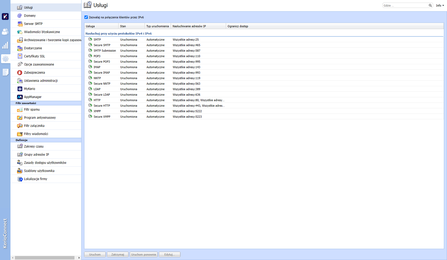Screen dimensions: 447x260
Task: Open the Logs icon in left rail
Action: point(5,72)
